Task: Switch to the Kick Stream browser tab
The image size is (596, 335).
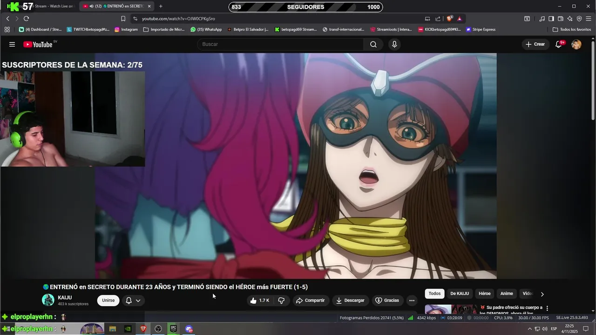Action: point(41,6)
